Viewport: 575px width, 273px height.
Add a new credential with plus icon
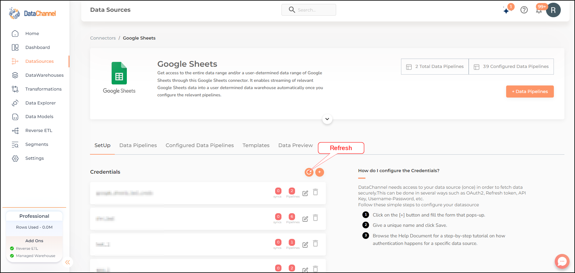320,172
